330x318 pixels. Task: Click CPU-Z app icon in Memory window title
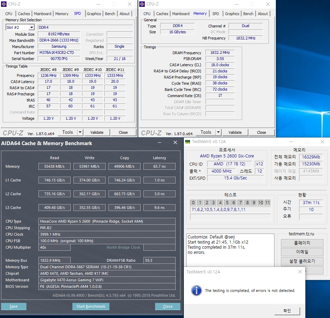click(x=142, y=4)
